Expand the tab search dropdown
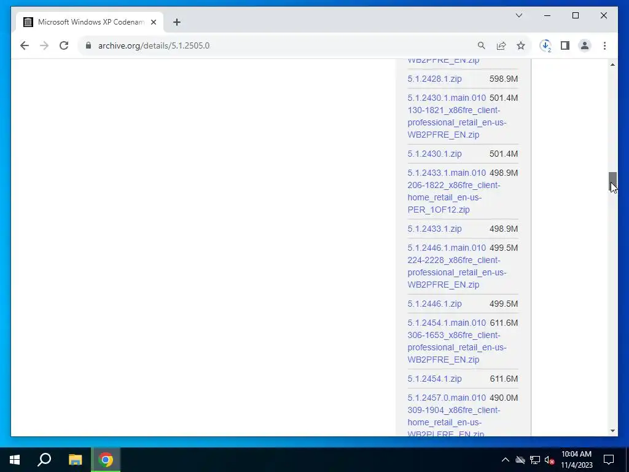Screen dimensions: 629x472 518,15
